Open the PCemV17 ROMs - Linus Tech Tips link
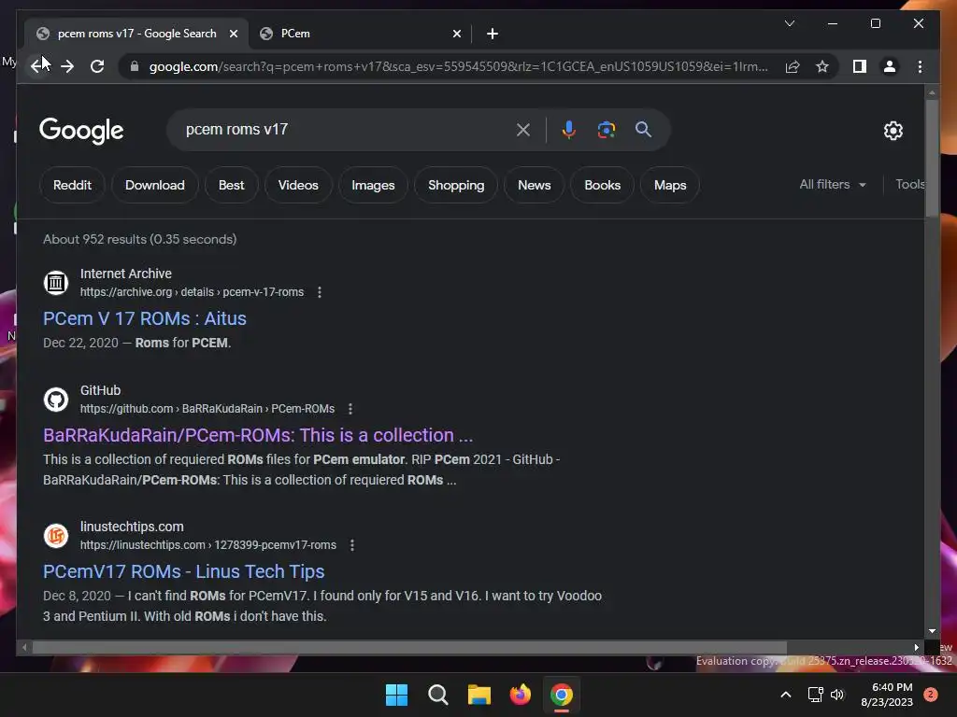957x717 pixels. 184,571
